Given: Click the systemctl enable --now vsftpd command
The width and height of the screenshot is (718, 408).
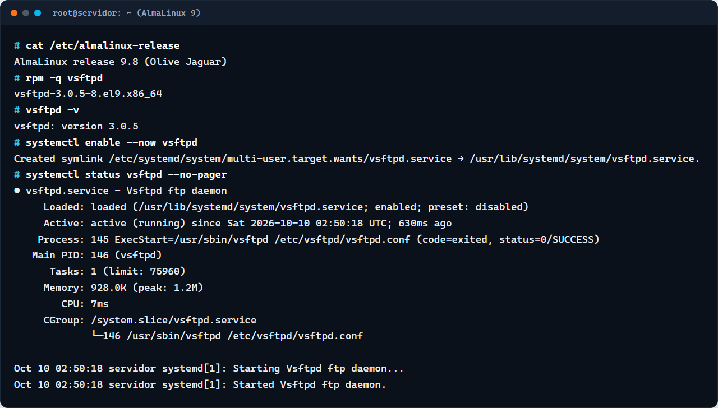Looking at the screenshot, I should [112, 142].
